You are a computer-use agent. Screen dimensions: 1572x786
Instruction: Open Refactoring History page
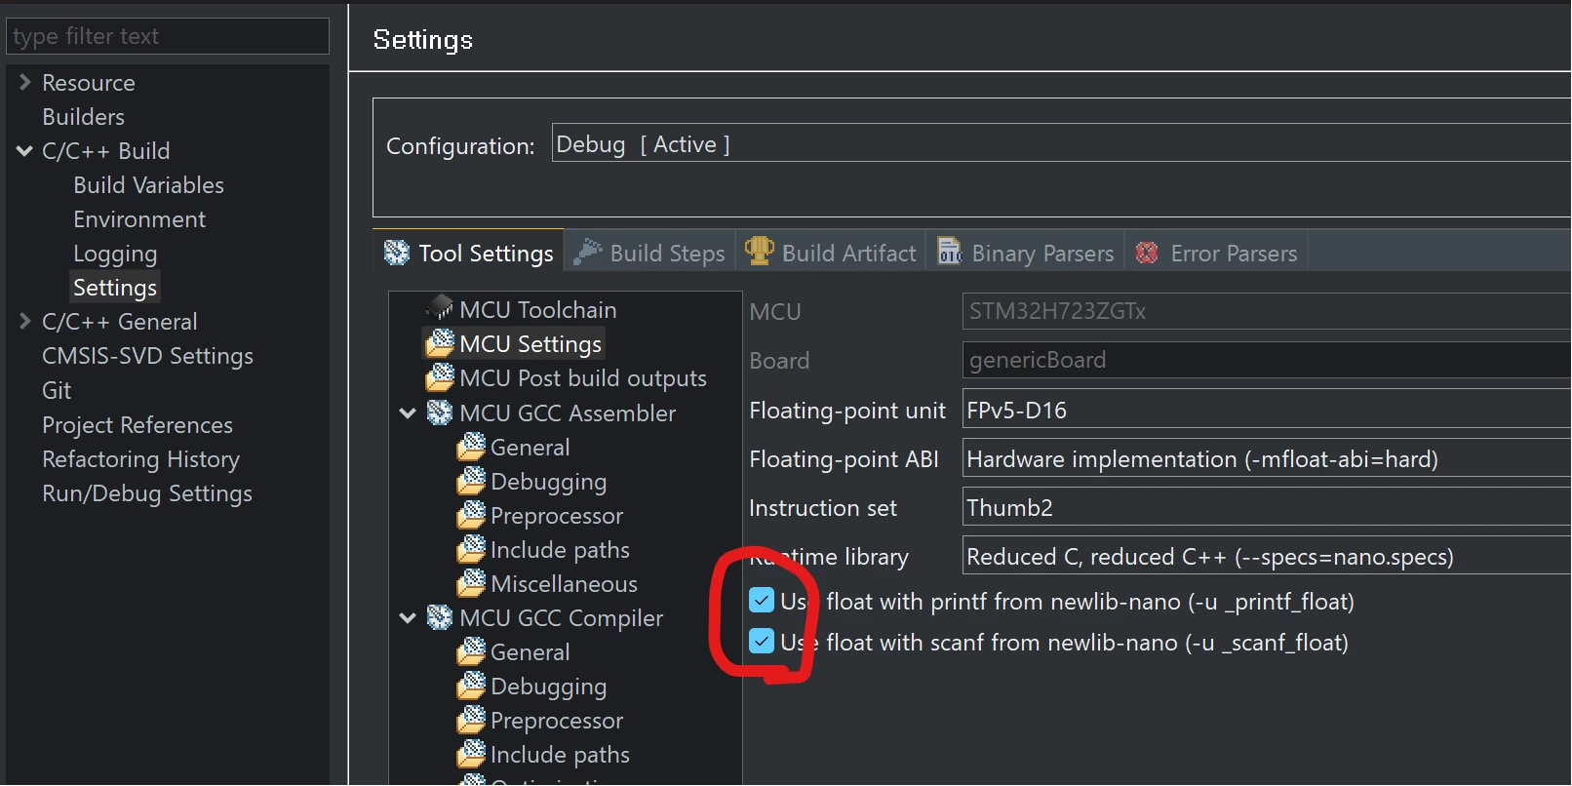[140, 459]
